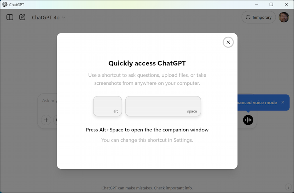Screen dimensions: 294x193
Task: Click 'ChatGPT can make mistakes' footer text
Action: (x=147, y=188)
